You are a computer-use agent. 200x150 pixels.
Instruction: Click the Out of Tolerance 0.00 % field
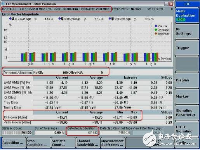50,133
